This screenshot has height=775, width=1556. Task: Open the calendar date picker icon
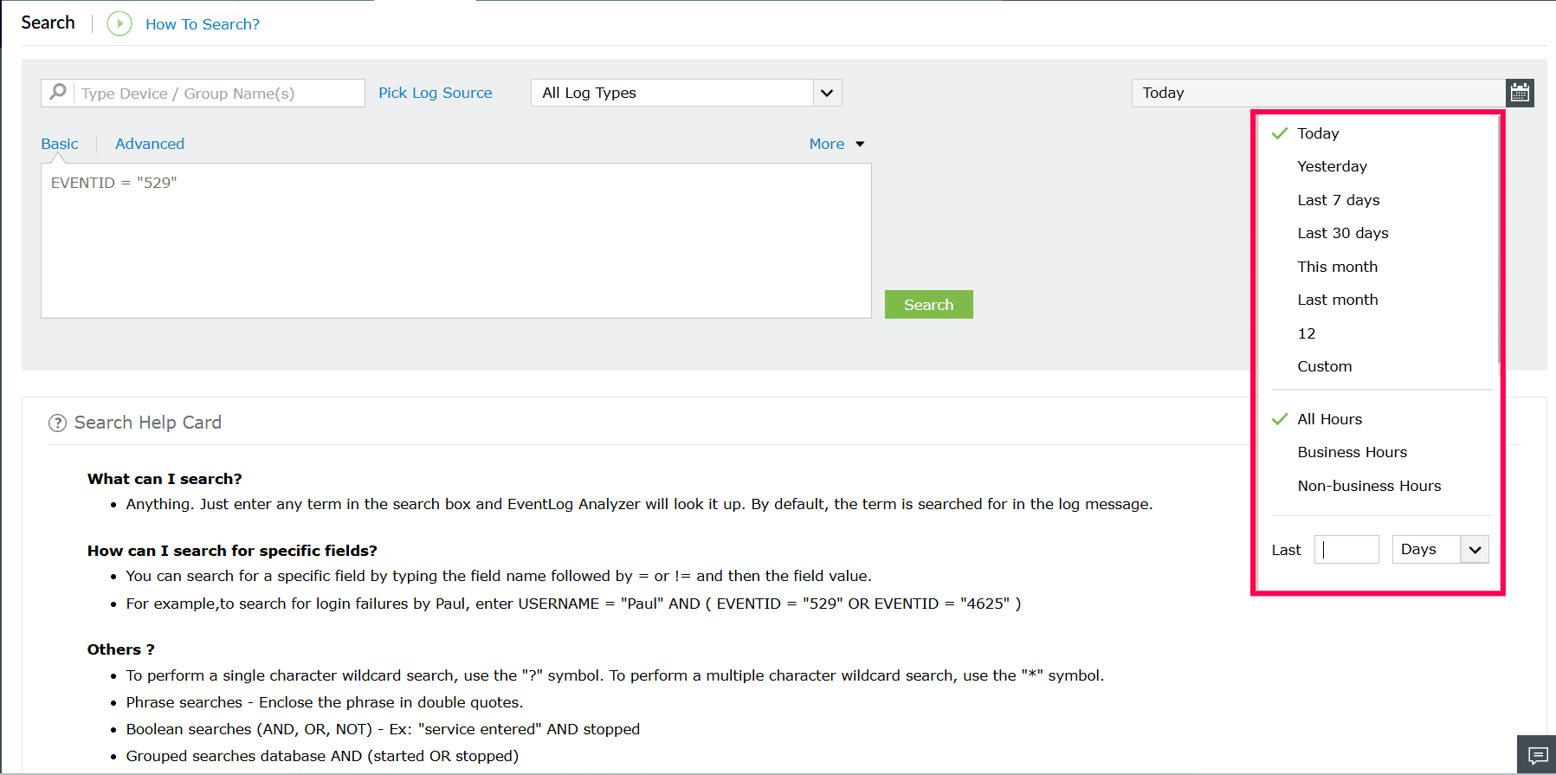coord(1520,93)
